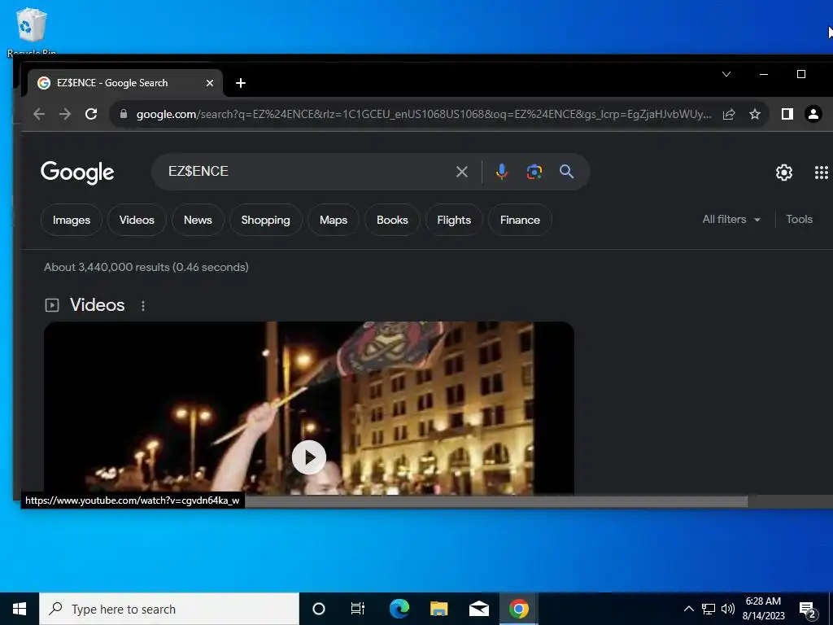Click into the EZ$ENCE search field
Image resolution: width=833 pixels, height=625 pixels.
click(x=308, y=171)
